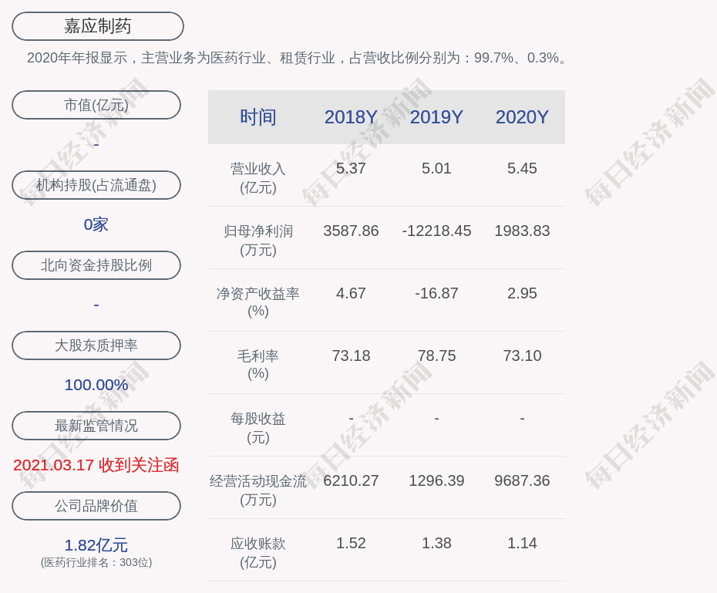717x593 pixels.
Task: Select net profit value 1983.83
Action: pyautogui.click(x=522, y=231)
